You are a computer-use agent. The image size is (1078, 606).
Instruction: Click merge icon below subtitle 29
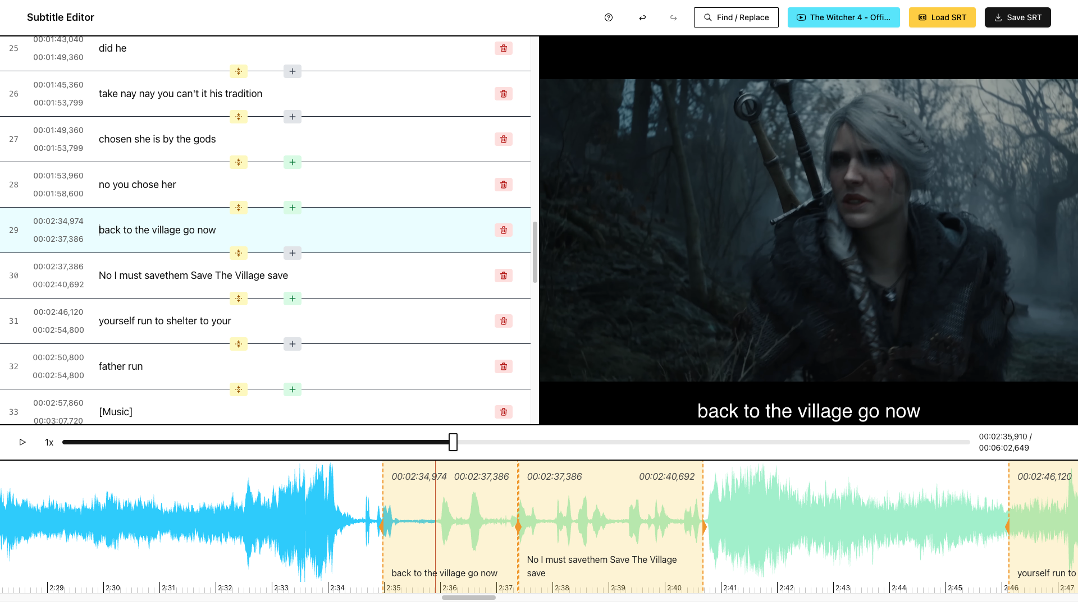pos(239,253)
